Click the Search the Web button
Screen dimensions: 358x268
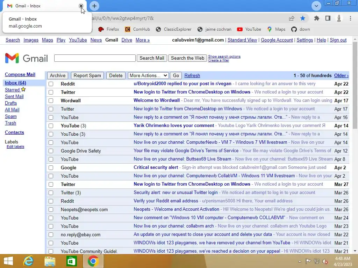tap(187, 58)
